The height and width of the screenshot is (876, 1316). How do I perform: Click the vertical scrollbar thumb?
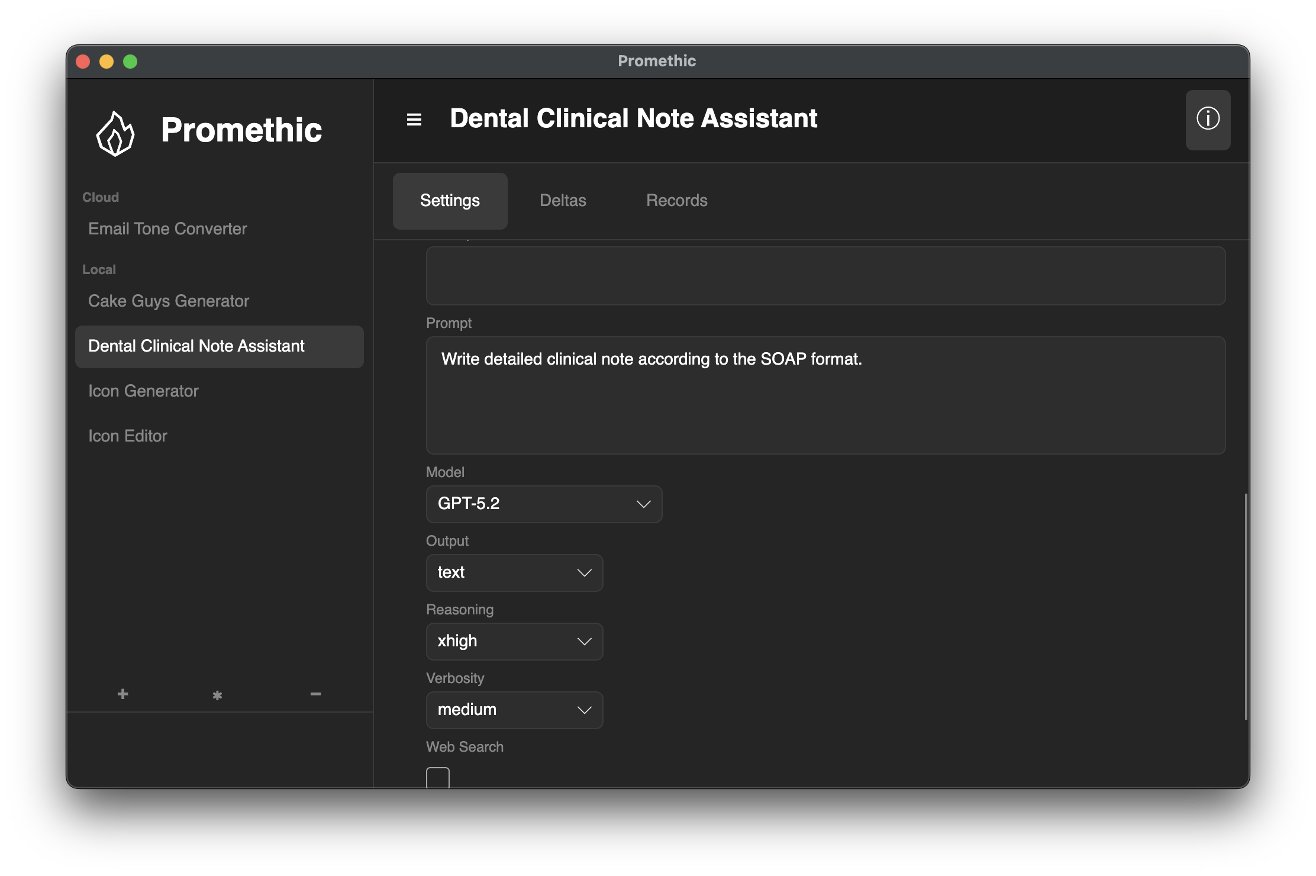(1246, 606)
